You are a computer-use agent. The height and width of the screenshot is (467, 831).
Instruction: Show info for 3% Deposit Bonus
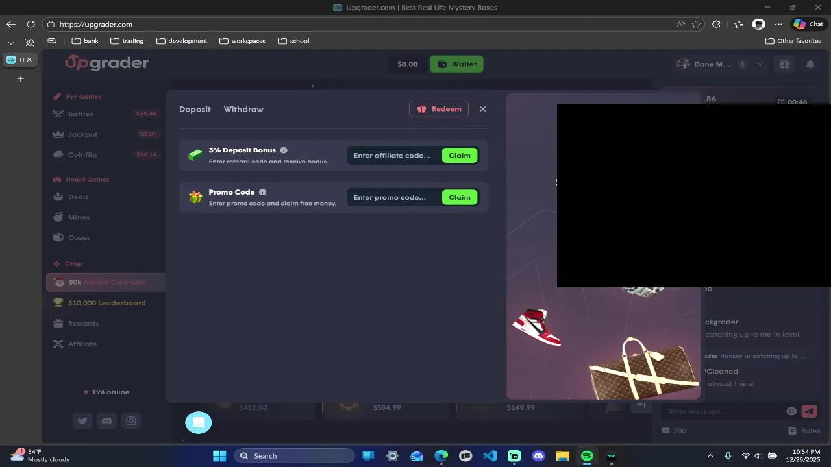284,150
